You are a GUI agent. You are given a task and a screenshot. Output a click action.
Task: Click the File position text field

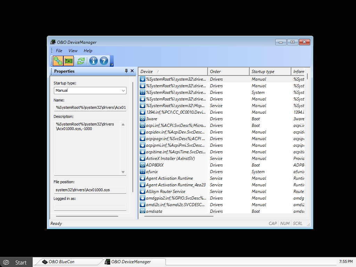click(x=90, y=190)
